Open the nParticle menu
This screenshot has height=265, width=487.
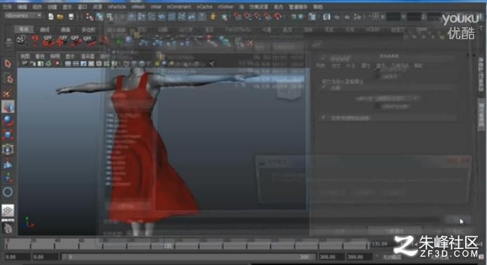pyautogui.click(x=117, y=6)
